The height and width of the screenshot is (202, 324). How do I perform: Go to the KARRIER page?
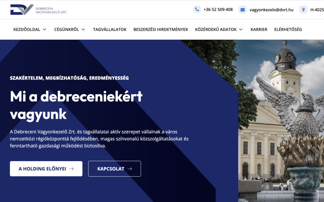(259, 29)
